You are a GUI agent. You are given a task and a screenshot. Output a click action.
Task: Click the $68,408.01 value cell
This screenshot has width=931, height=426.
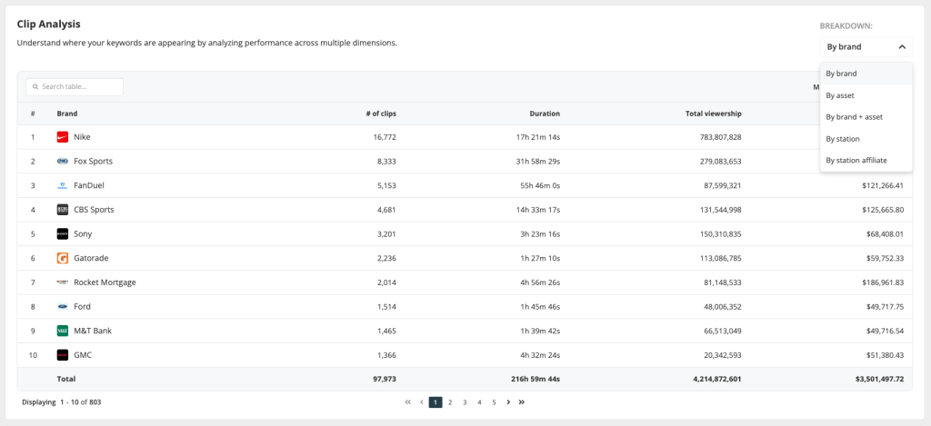click(x=885, y=233)
